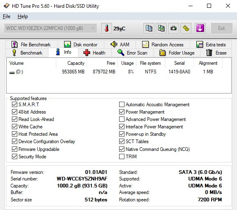Click the camera save screenshot icon
The height and width of the screenshot is (210, 237).
(x=173, y=28)
